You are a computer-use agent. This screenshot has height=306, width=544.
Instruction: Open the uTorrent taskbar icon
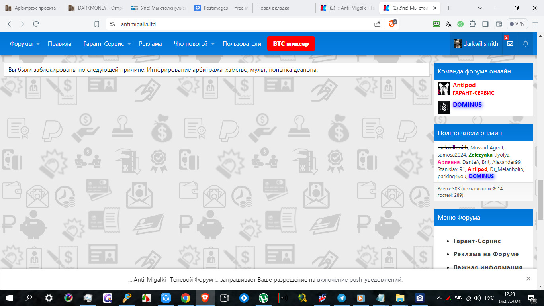click(x=263, y=298)
